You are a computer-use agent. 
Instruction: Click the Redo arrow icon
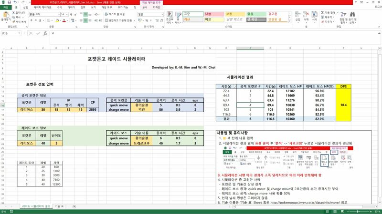[x=23, y=2]
